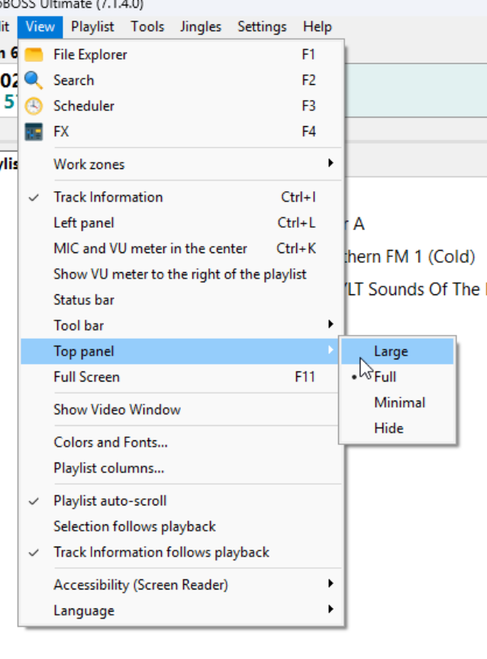Viewport: 487px width, 659px height.
Task: Open the File Explorer menu entry
Action: (x=181, y=54)
